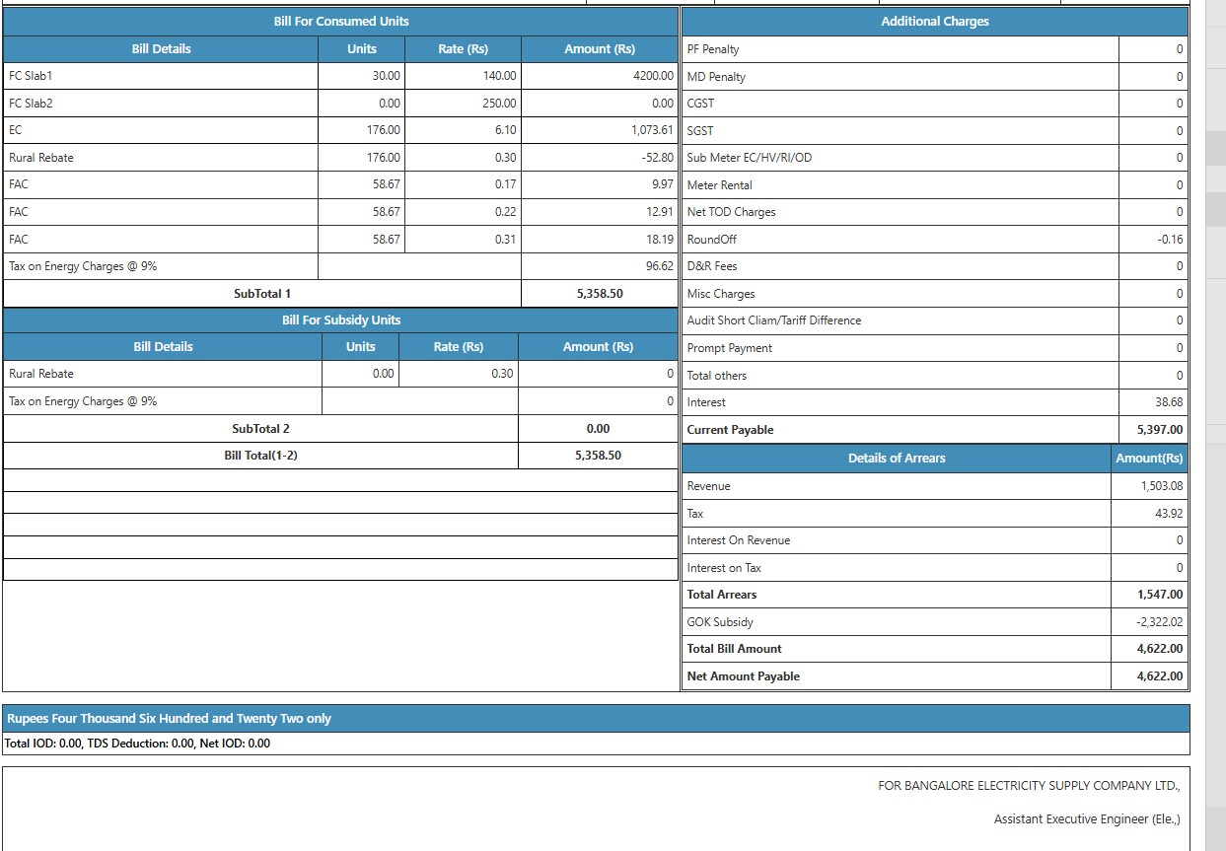Select the Net TOD Charges label
The image size is (1226, 851).
click(732, 212)
